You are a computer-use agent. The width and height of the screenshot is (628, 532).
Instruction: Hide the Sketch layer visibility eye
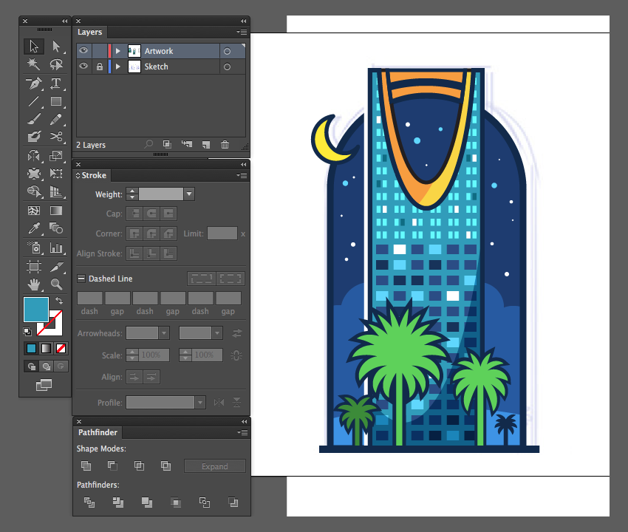pos(83,66)
